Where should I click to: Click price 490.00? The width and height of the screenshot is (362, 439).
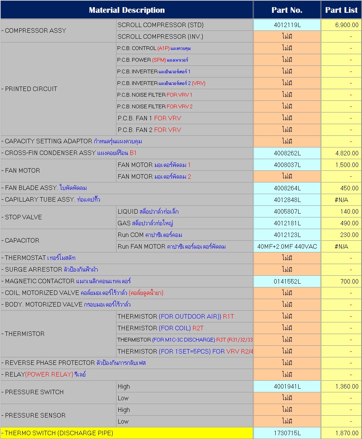(x=341, y=223)
